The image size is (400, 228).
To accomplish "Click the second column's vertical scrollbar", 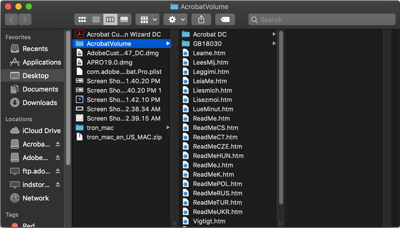I will [281, 118].
